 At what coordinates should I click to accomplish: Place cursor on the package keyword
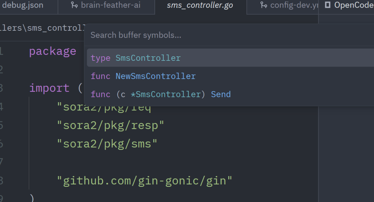pos(53,51)
